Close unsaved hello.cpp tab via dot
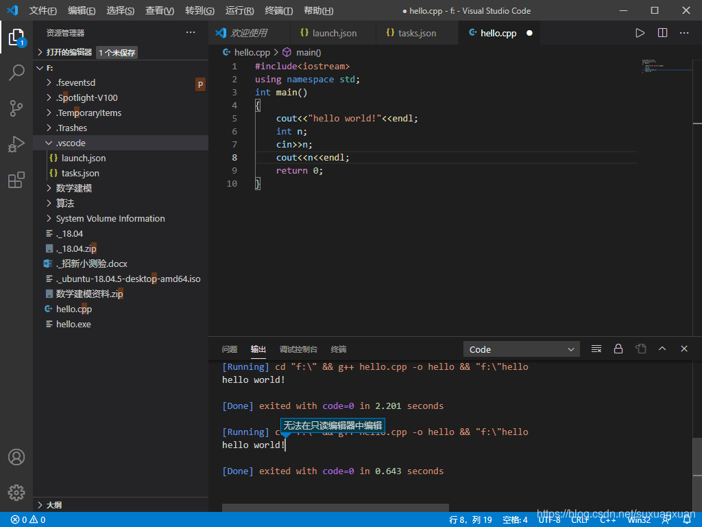This screenshot has width=702, height=527. tap(530, 33)
